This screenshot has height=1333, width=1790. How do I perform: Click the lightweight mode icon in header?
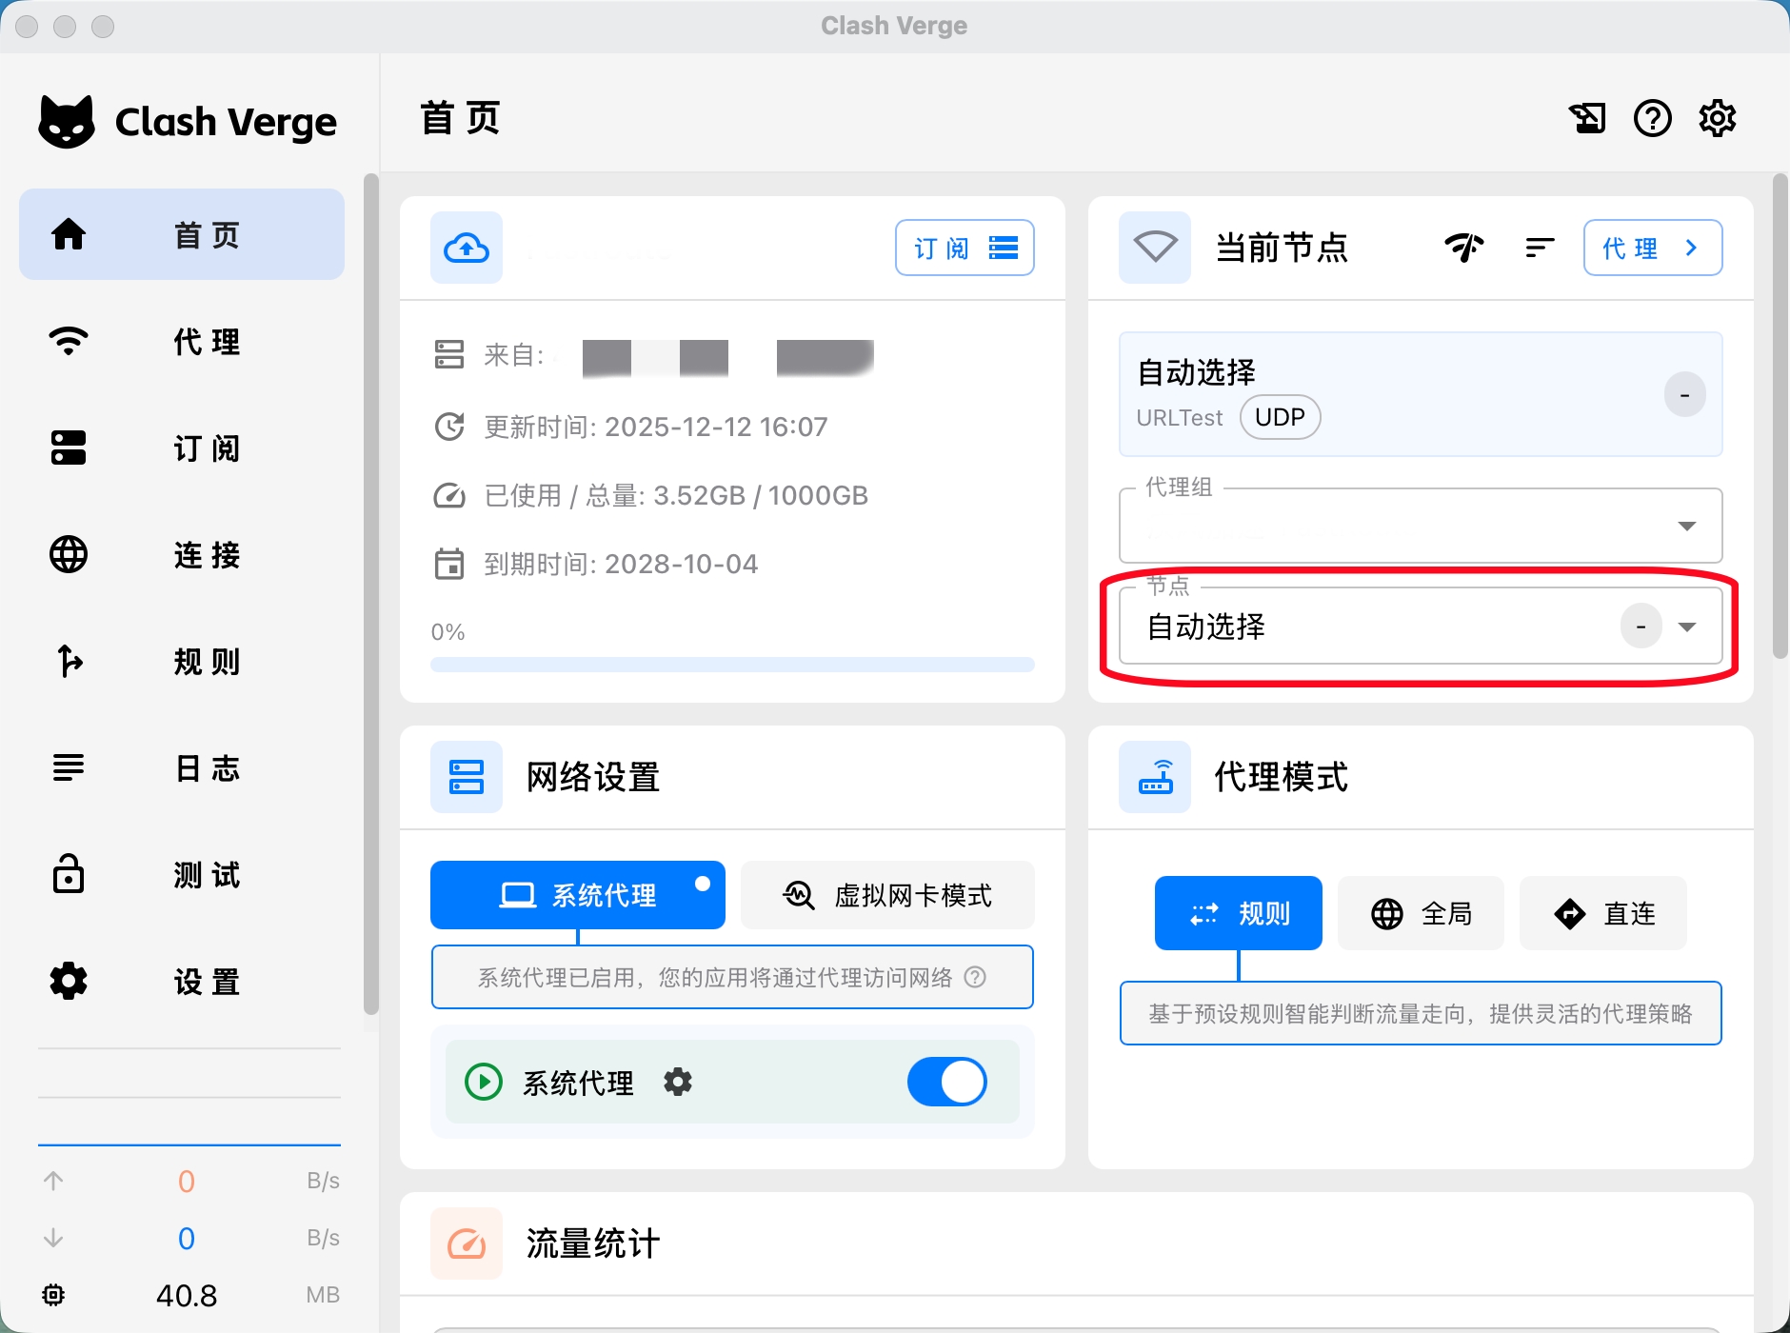pyautogui.click(x=1587, y=119)
